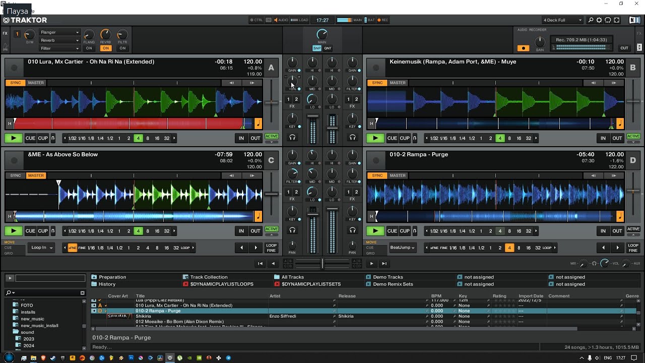Toggle the FILTR effect ON button
645x363 pixels.
pyautogui.click(x=122, y=48)
